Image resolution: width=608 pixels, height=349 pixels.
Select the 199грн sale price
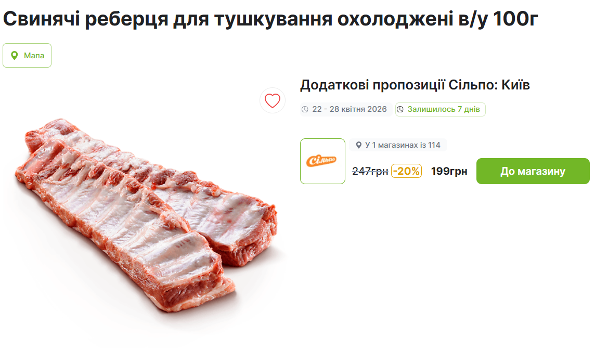click(x=449, y=171)
